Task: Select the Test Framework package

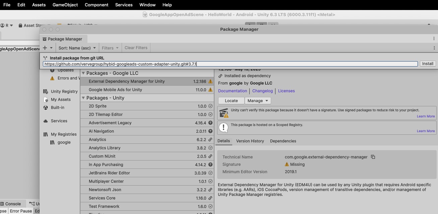Action: [147, 206]
